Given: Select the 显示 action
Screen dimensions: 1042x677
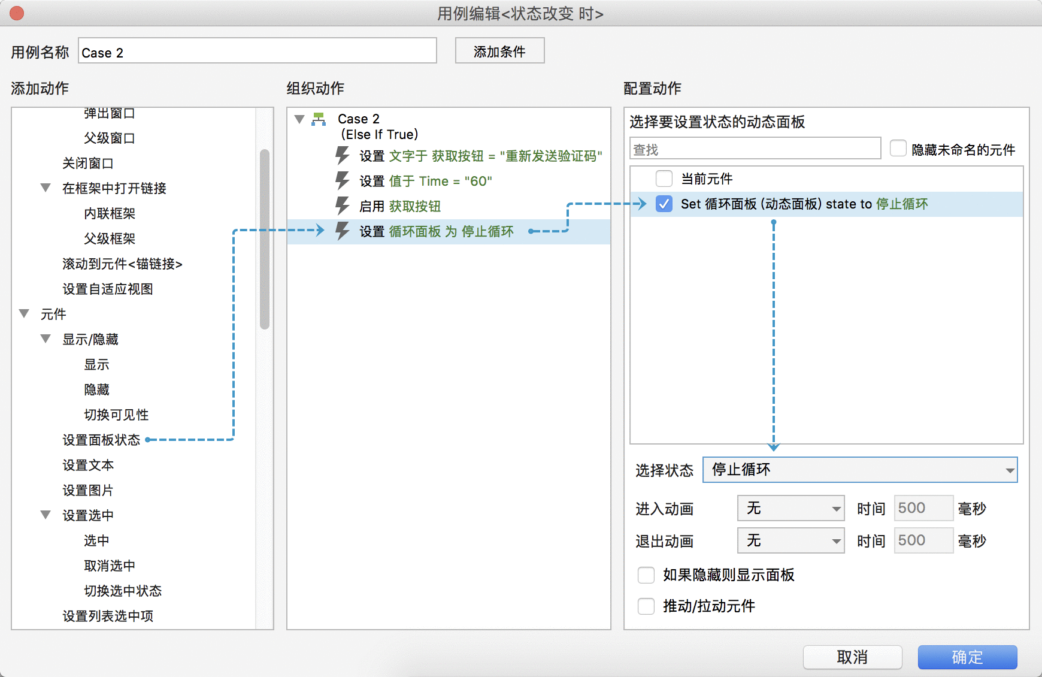Looking at the screenshot, I should coord(96,364).
